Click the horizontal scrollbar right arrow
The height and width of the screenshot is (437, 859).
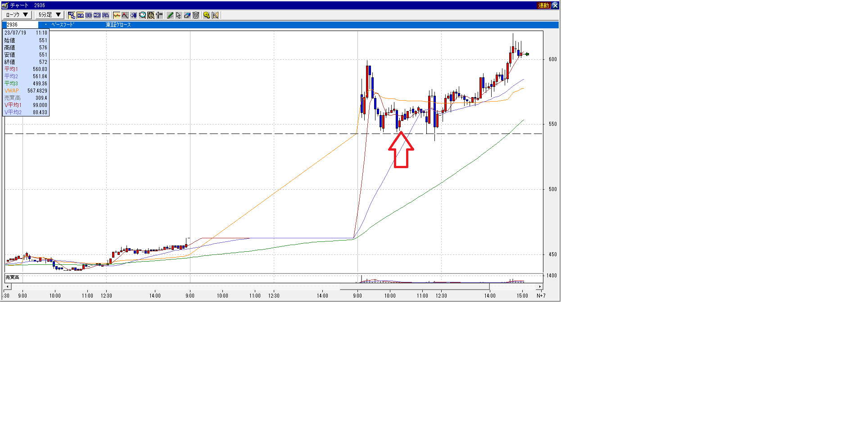[x=540, y=286]
